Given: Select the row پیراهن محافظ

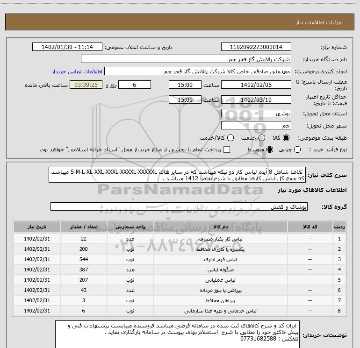Looking at the screenshot, I should pos(180,300).
